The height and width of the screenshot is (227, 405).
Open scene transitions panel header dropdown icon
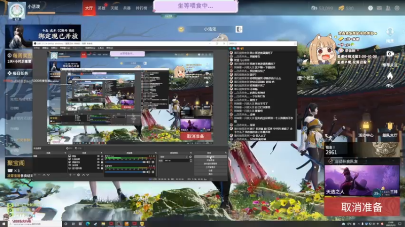click(191, 153)
